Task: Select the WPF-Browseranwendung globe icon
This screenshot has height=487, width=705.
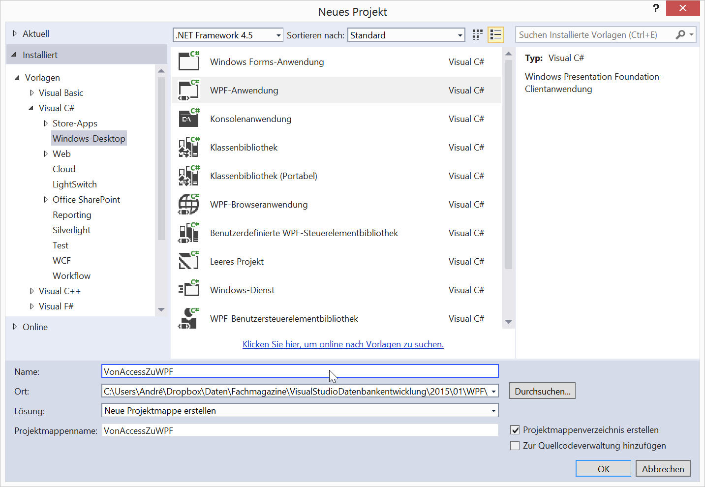Action: tap(188, 204)
